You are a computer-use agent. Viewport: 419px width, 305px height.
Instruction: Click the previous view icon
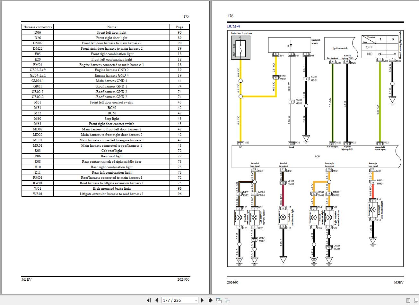tap(219, 300)
